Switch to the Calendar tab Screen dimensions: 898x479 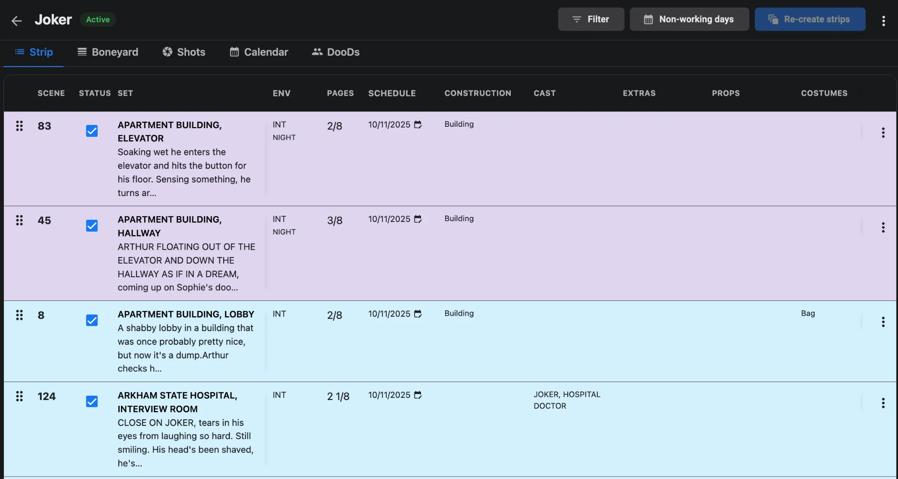click(x=259, y=52)
